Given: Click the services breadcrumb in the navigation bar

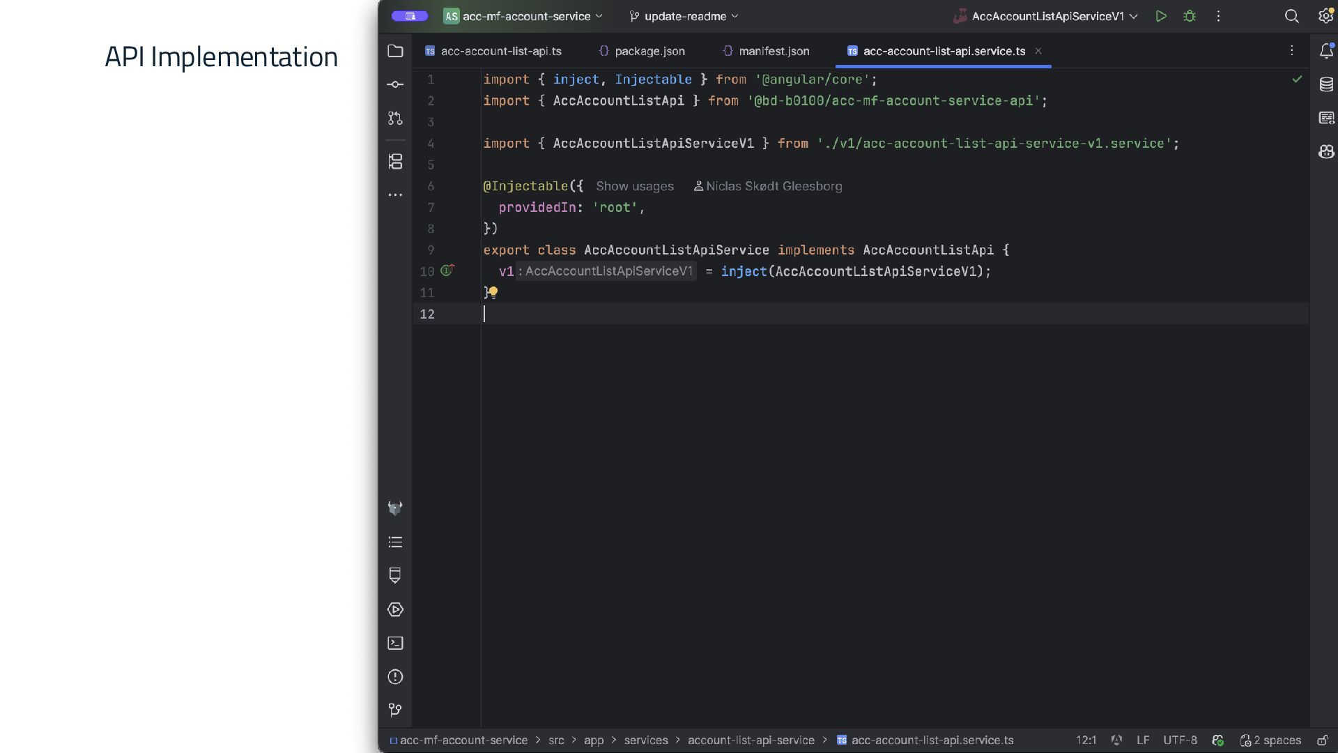Looking at the screenshot, I should click(x=645, y=740).
